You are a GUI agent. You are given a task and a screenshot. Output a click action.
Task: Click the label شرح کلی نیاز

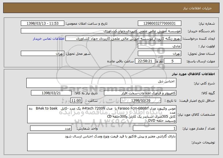pyautogui.click(x=204, y=83)
